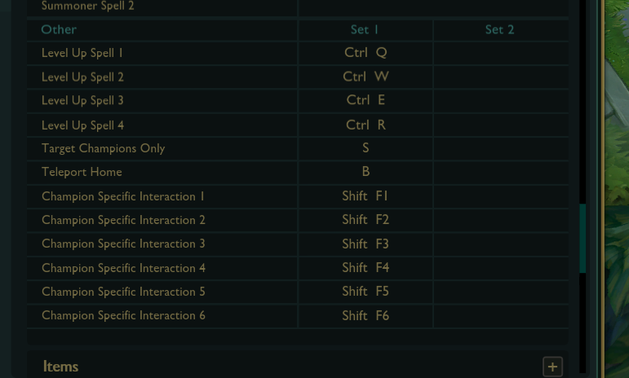Screen dimensions: 629x378
Task: Change the Ctrl E binding for Level Up Spell 3
Action: click(x=365, y=100)
